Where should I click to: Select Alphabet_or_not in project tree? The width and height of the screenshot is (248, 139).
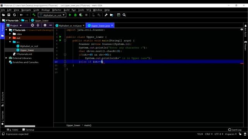pos(29,46)
